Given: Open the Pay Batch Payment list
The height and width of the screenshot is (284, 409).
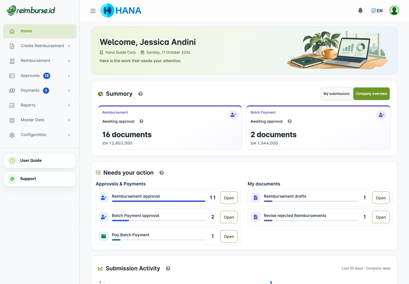Looking at the screenshot, I should [229, 236].
